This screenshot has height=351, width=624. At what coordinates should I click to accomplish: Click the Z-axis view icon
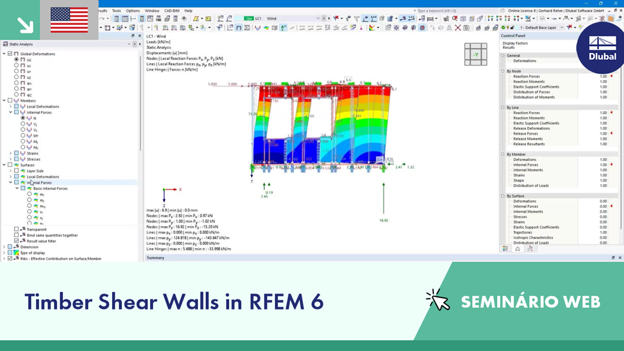point(508,19)
